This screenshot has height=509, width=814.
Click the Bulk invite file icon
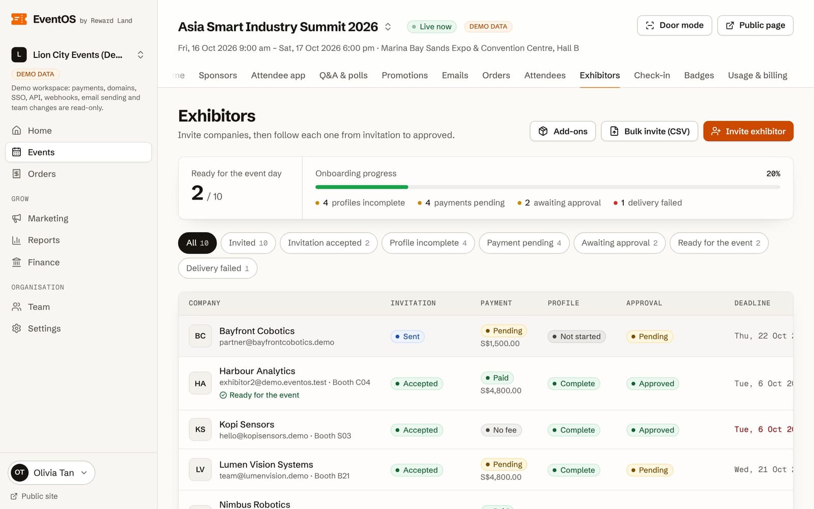click(615, 131)
